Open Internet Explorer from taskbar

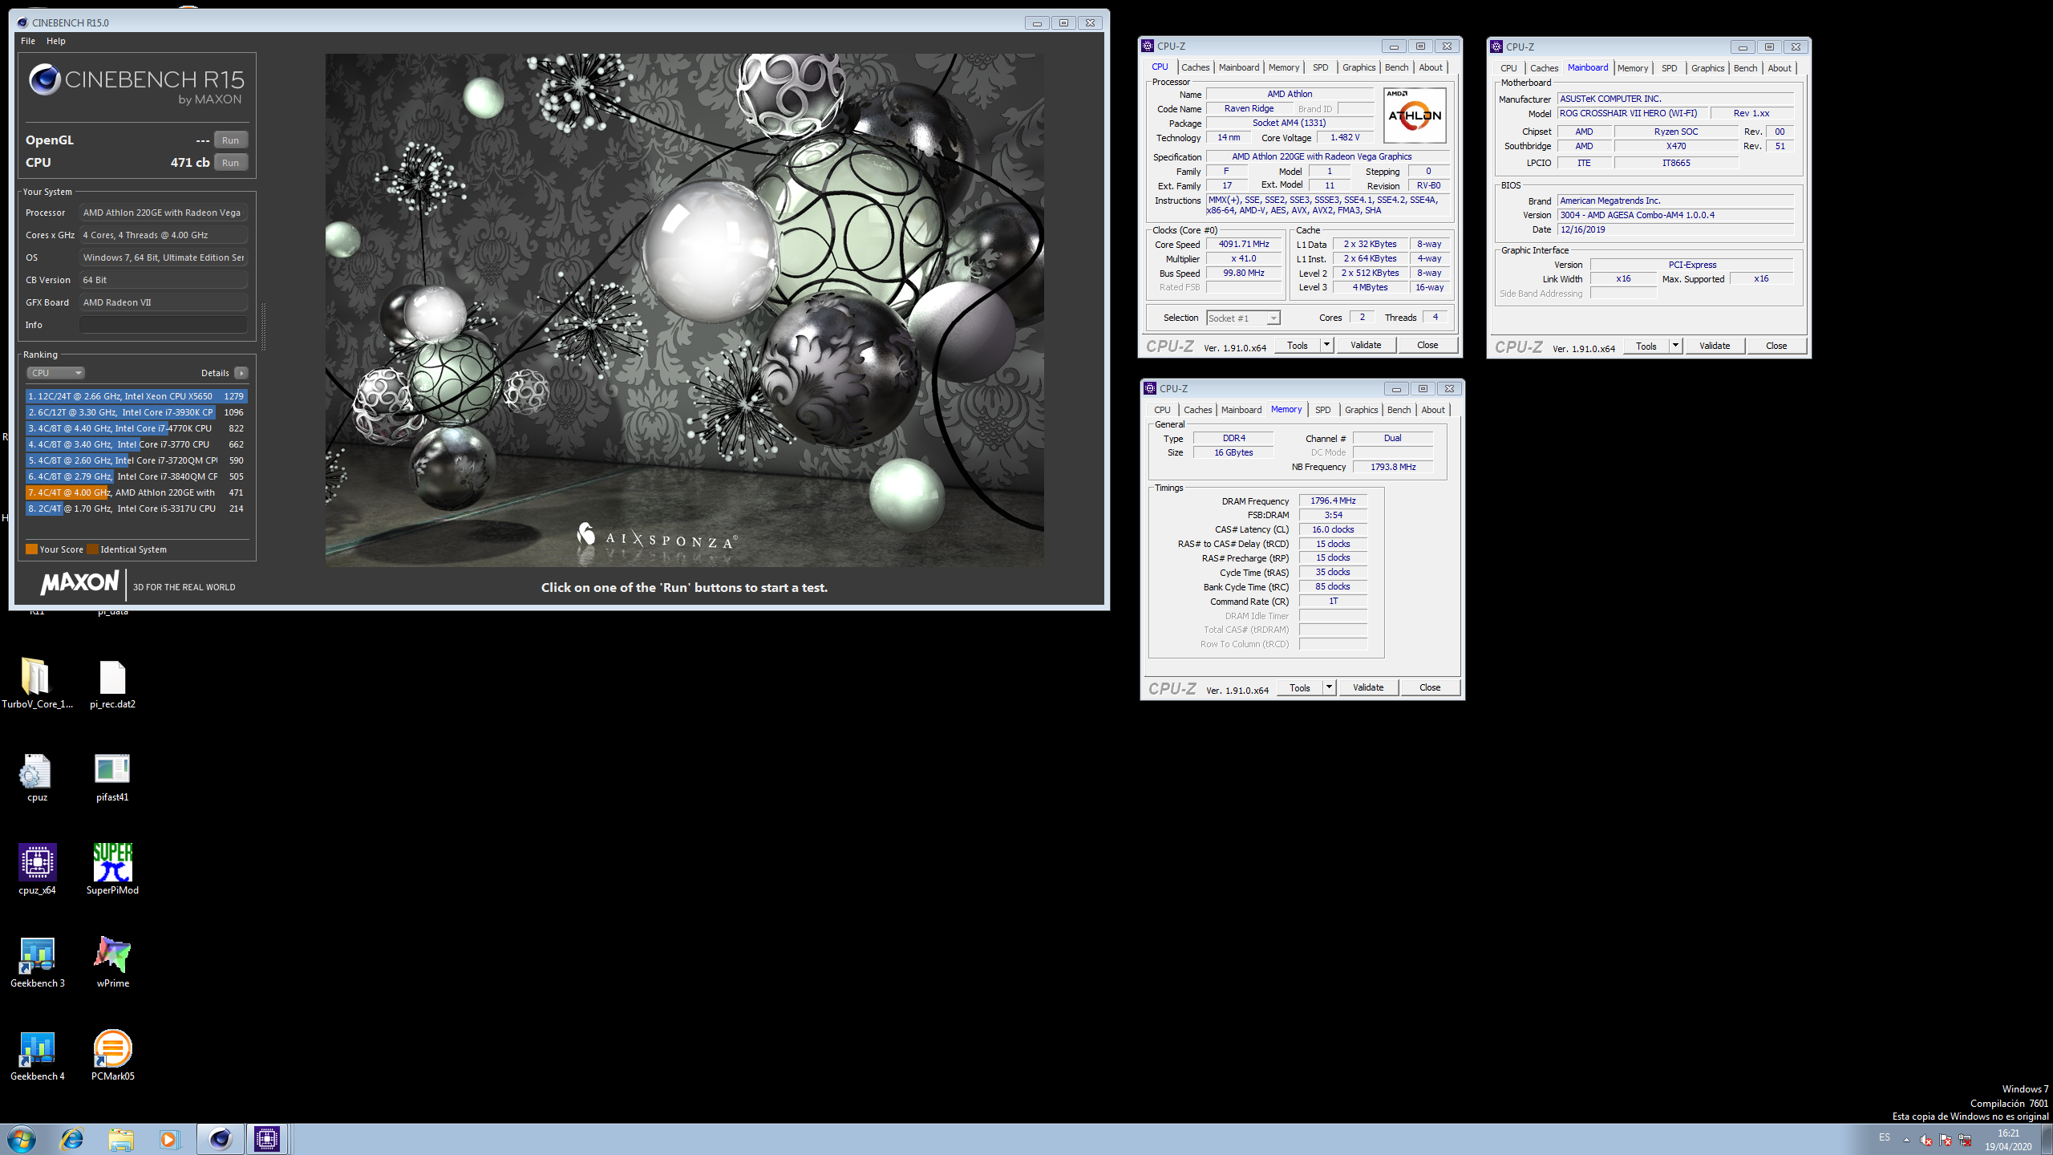click(x=72, y=1139)
